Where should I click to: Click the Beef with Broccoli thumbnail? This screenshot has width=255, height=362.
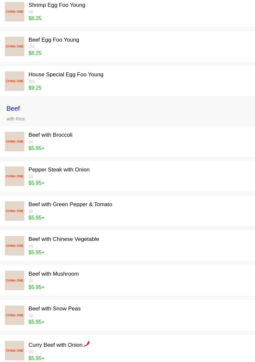pyautogui.click(x=15, y=142)
